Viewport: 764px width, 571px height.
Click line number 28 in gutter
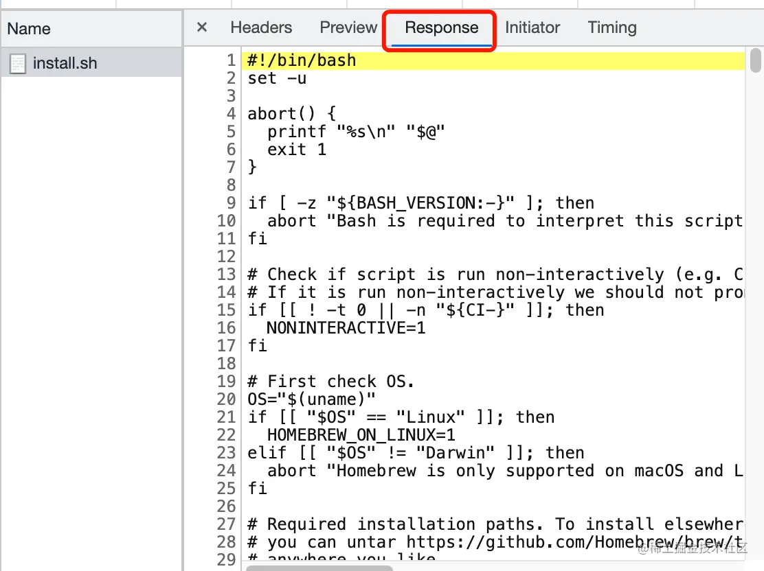coord(227,542)
